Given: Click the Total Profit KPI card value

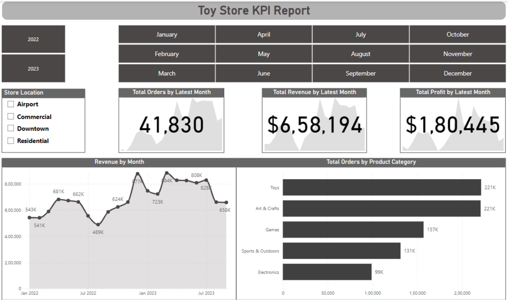Looking at the screenshot, I should tap(452, 125).
